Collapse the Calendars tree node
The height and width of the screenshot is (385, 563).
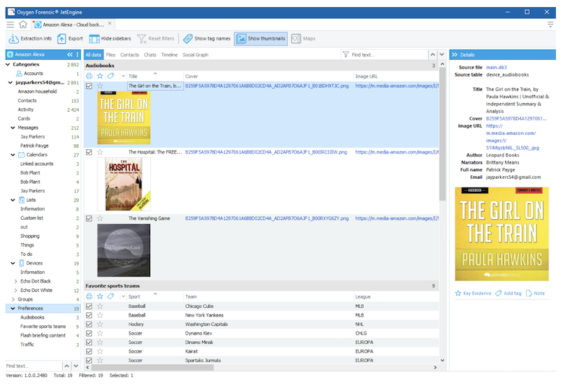point(13,154)
